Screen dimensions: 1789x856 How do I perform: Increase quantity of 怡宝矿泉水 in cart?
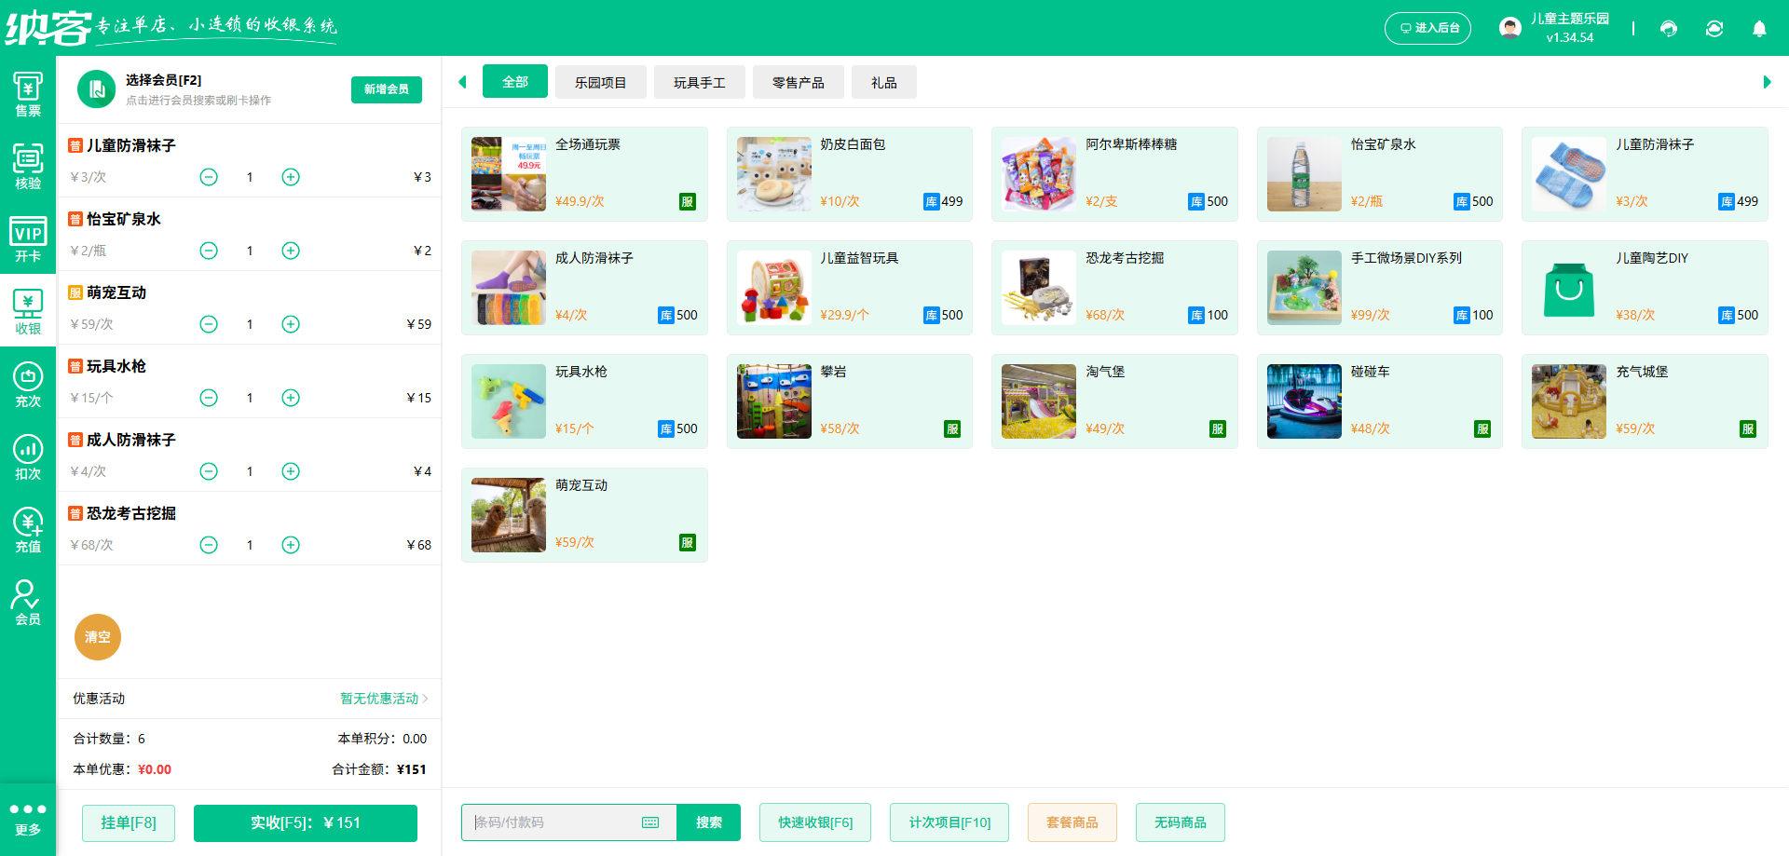(291, 251)
